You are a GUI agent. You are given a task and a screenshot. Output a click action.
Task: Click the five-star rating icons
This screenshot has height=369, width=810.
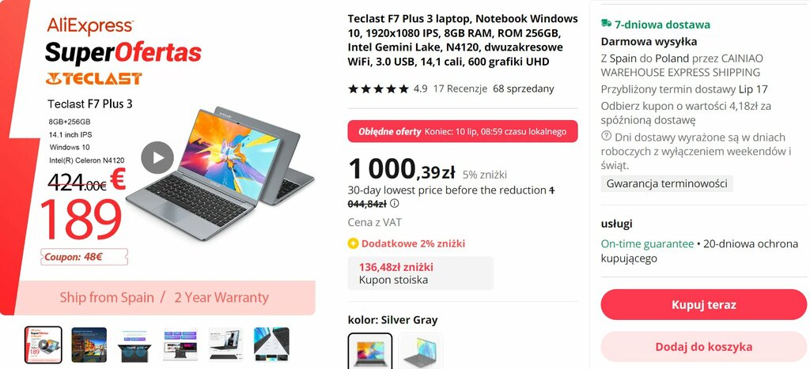(x=378, y=88)
